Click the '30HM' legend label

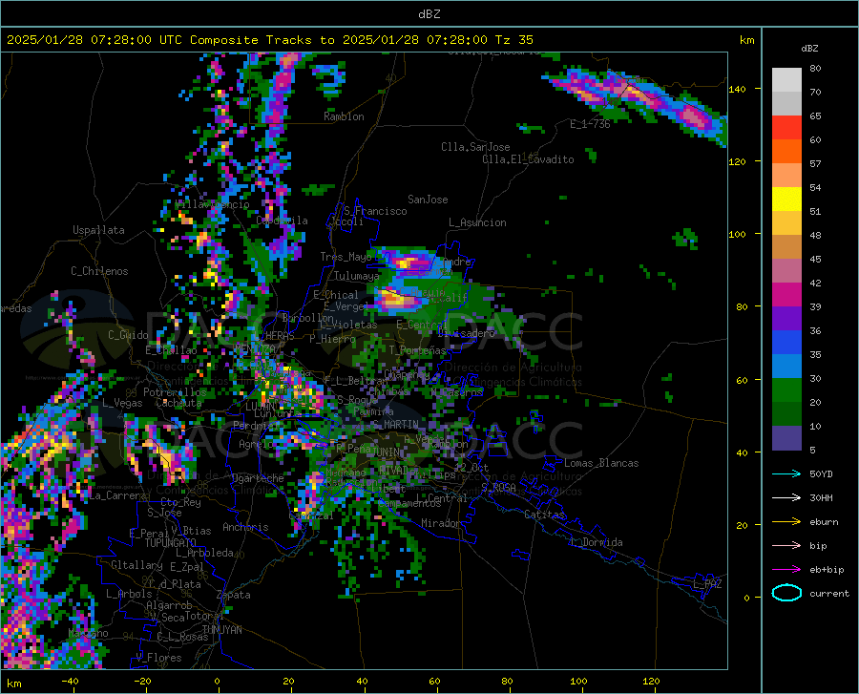821,497
